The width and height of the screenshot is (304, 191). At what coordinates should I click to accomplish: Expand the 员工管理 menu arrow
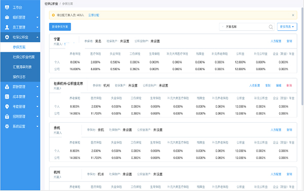click(x=37, y=27)
